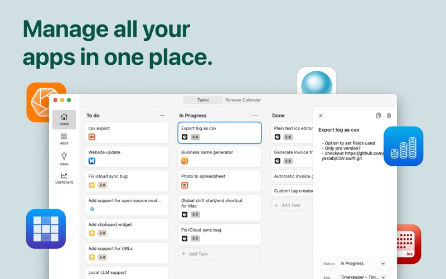The width and height of the screenshot is (446, 279).
Task: Click the blue grid spreadsheet app icon
Action: point(46,229)
